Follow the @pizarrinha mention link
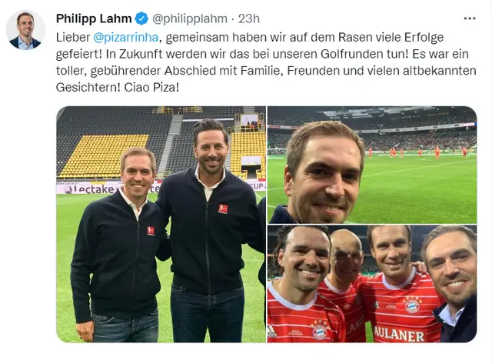 126,38
